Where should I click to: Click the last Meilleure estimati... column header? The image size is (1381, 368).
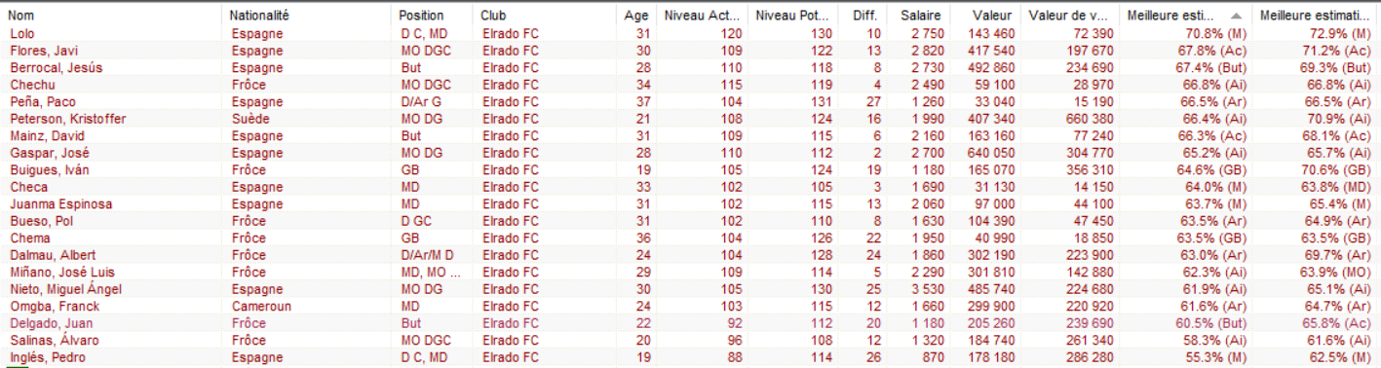point(1316,17)
